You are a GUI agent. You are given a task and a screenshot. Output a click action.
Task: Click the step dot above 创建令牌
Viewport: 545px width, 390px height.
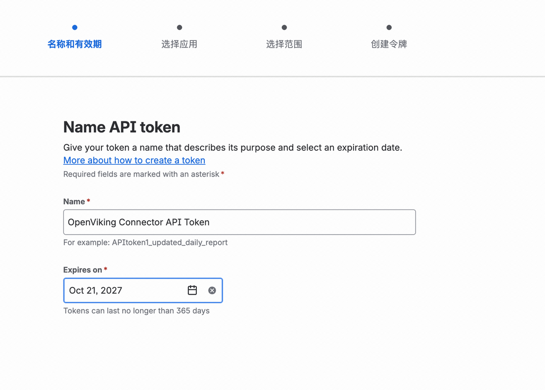[x=389, y=27]
